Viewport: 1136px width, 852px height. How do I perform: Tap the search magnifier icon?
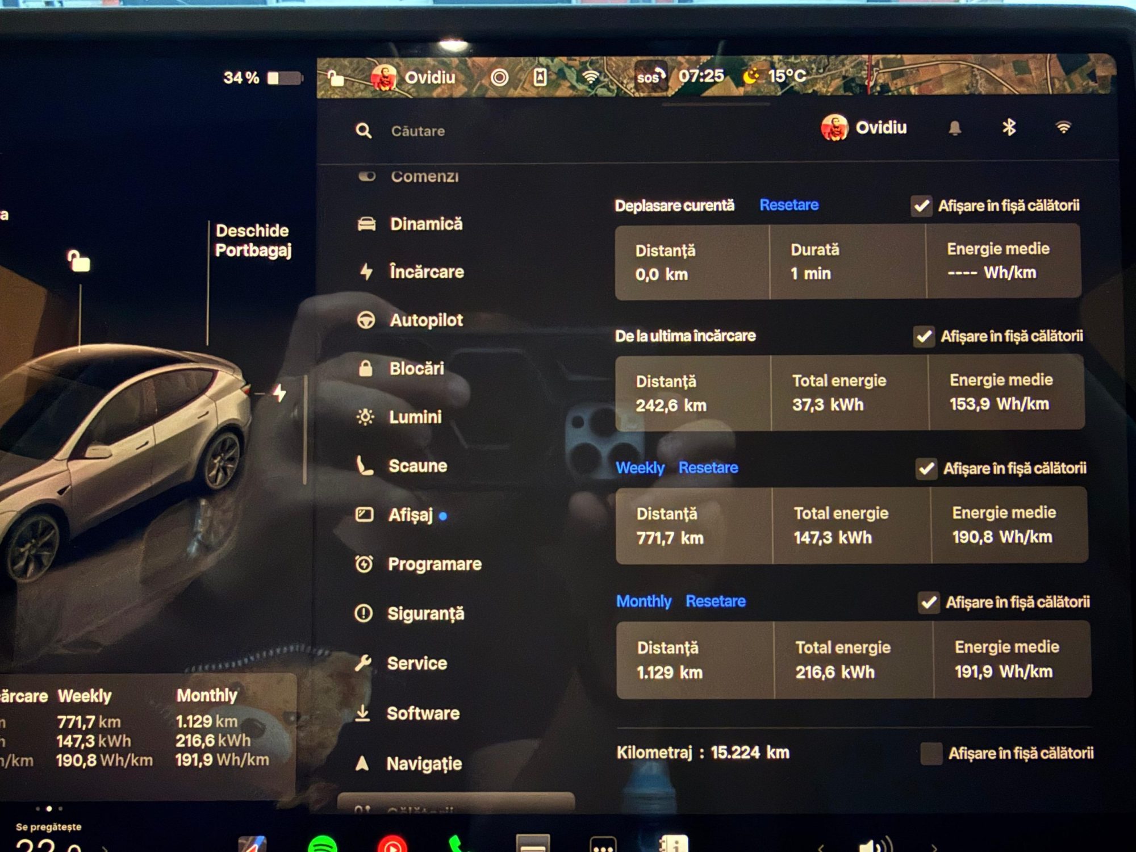click(364, 131)
